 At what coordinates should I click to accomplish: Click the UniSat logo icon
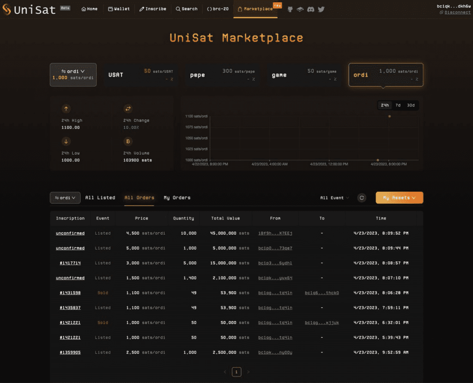pyautogui.click(x=6, y=9)
